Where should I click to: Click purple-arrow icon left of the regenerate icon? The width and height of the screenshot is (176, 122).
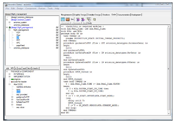(x=83, y=19)
